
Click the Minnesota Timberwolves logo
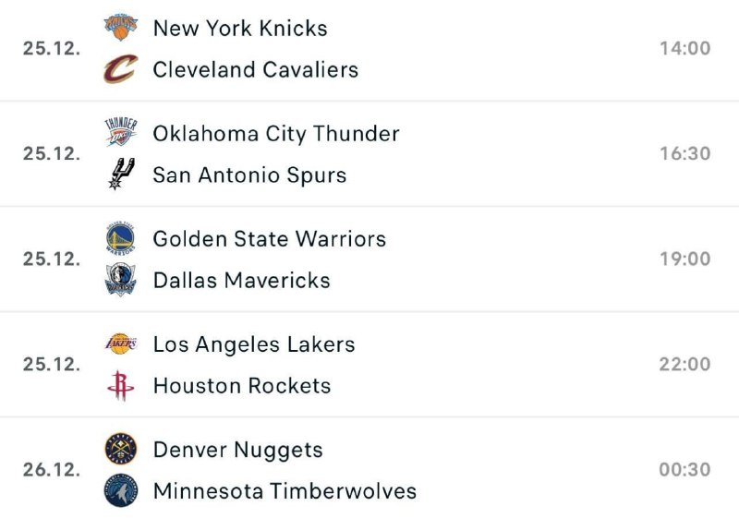click(x=120, y=490)
